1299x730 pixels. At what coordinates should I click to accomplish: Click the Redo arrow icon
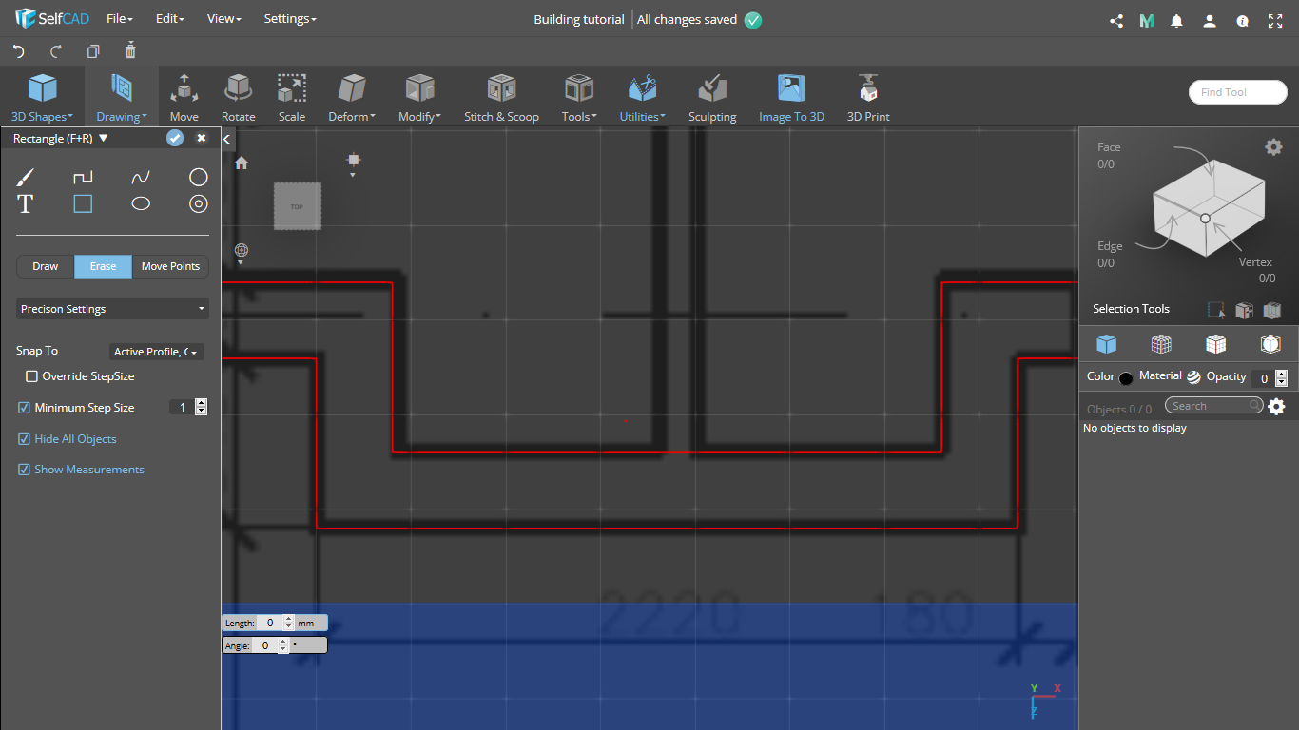55,51
